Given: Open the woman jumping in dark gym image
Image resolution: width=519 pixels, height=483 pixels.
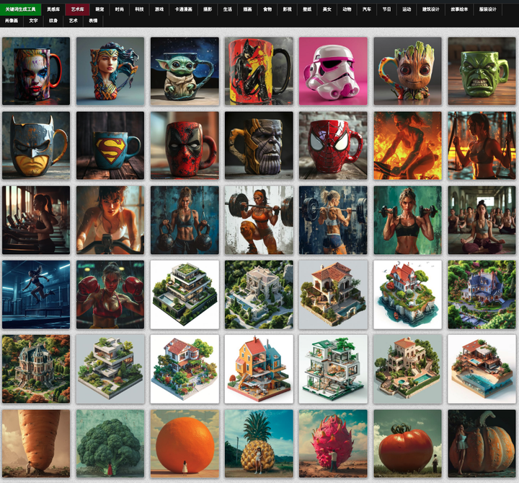Looking at the screenshot, I should [x=36, y=295].
